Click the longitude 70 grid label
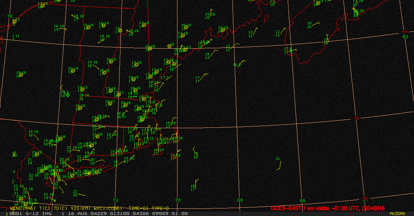This screenshot has width=414, height=216. click(178, 200)
